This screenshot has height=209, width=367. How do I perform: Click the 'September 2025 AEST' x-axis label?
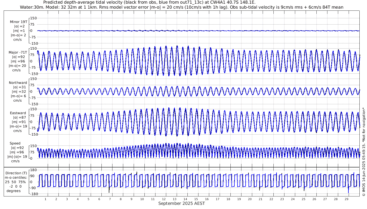(x=181, y=204)
